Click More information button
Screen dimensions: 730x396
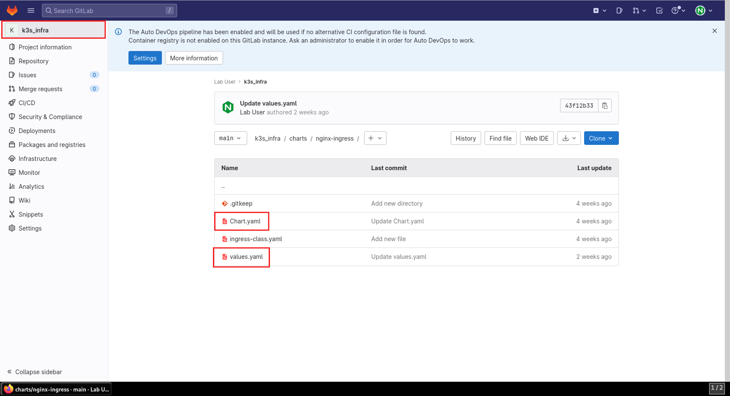coord(194,58)
